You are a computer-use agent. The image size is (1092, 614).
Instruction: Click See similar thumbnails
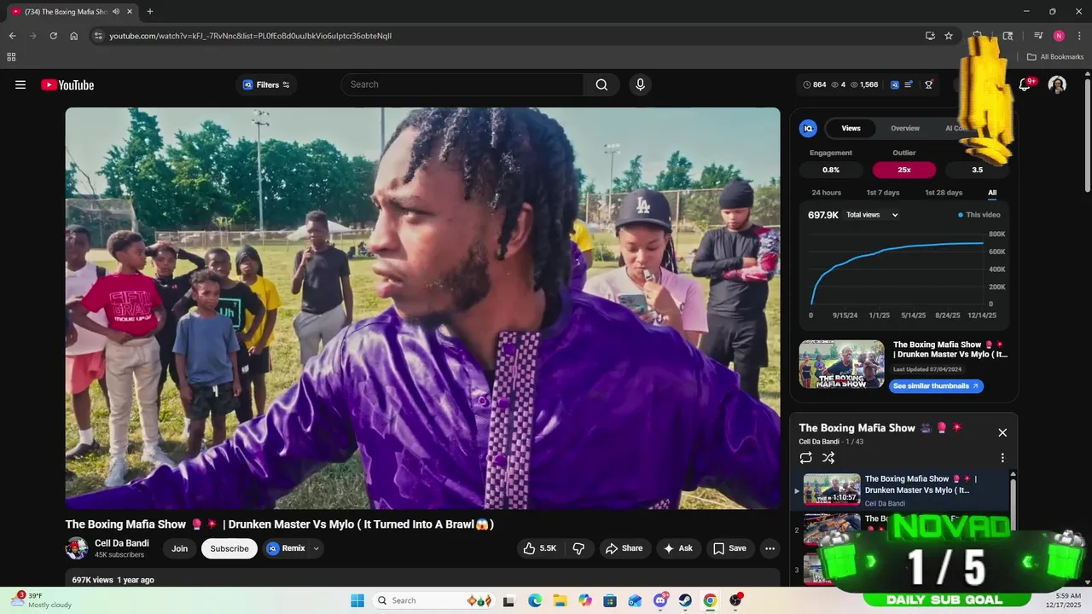pyautogui.click(x=936, y=385)
